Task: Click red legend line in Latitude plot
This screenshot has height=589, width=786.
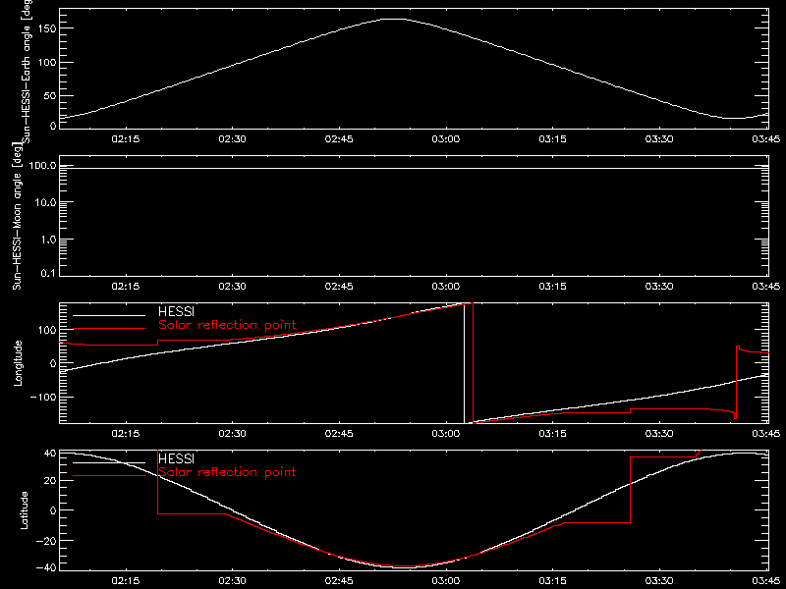Action: [109, 476]
